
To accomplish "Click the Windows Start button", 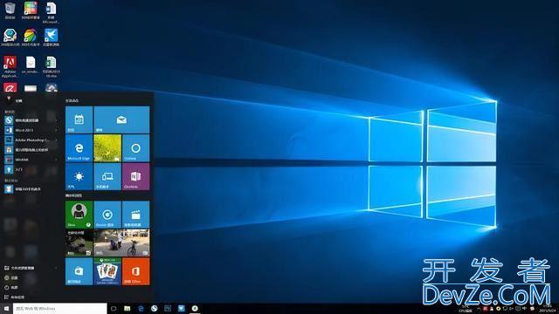I will [6, 308].
